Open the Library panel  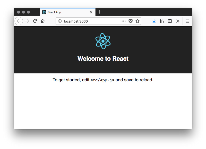tap(162, 21)
